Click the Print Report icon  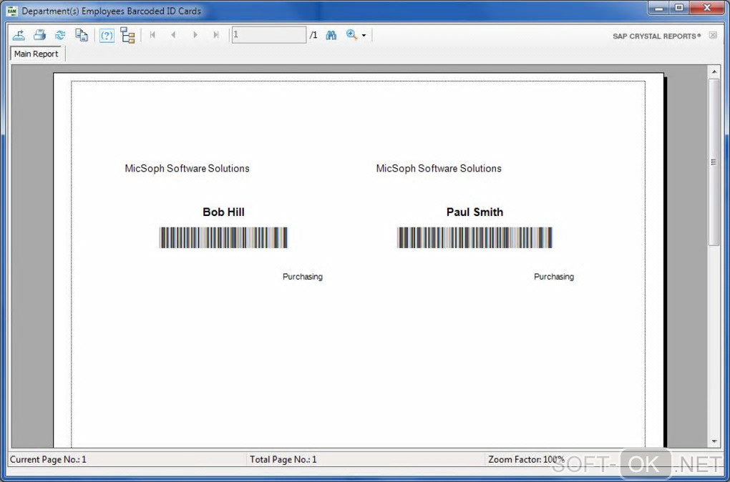click(39, 35)
